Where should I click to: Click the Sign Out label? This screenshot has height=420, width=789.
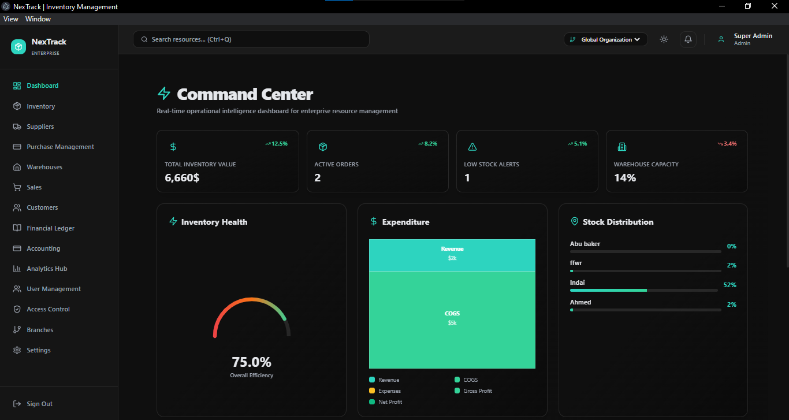(39, 404)
